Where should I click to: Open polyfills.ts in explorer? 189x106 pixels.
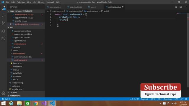pyautogui.click(x=17, y=73)
